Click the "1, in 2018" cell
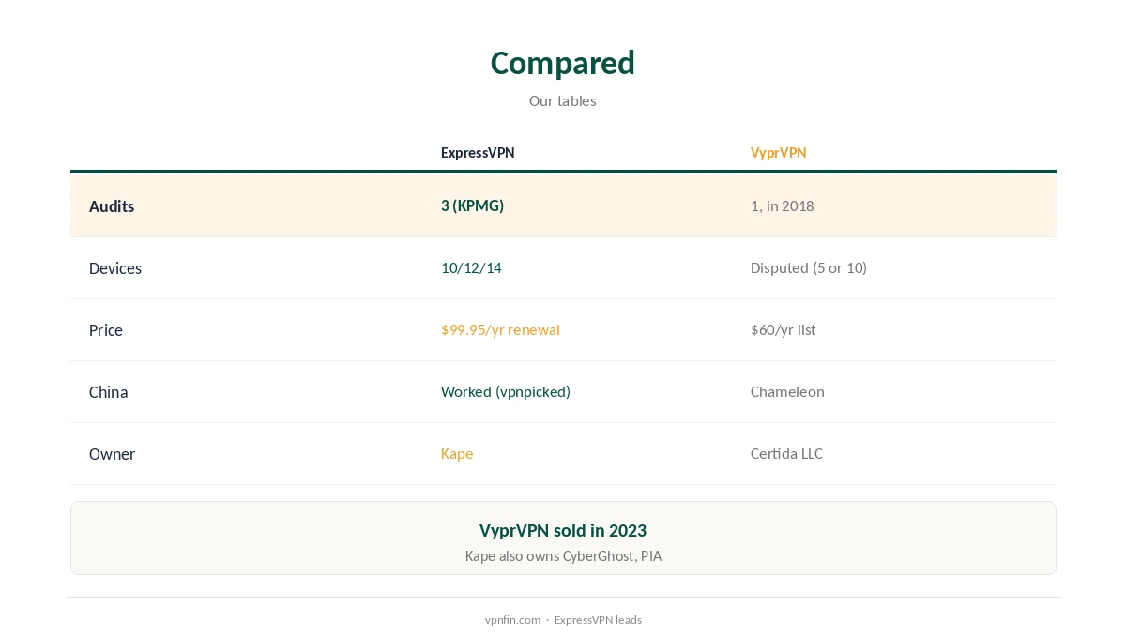Image resolution: width=1126 pixels, height=638 pixels. pos(782,205)
